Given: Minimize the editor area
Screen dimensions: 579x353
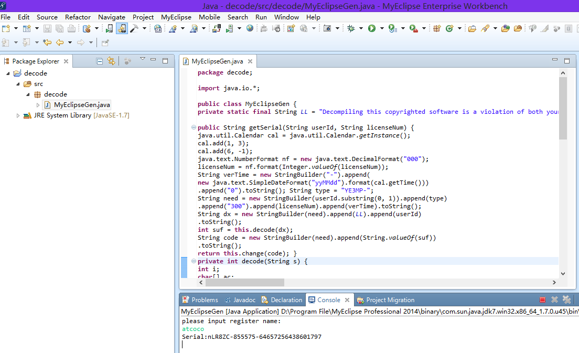Looking at the screenshot, I should click(x=555, y=59).
